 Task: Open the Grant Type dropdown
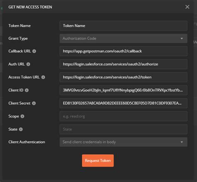[x=123, y=39]
